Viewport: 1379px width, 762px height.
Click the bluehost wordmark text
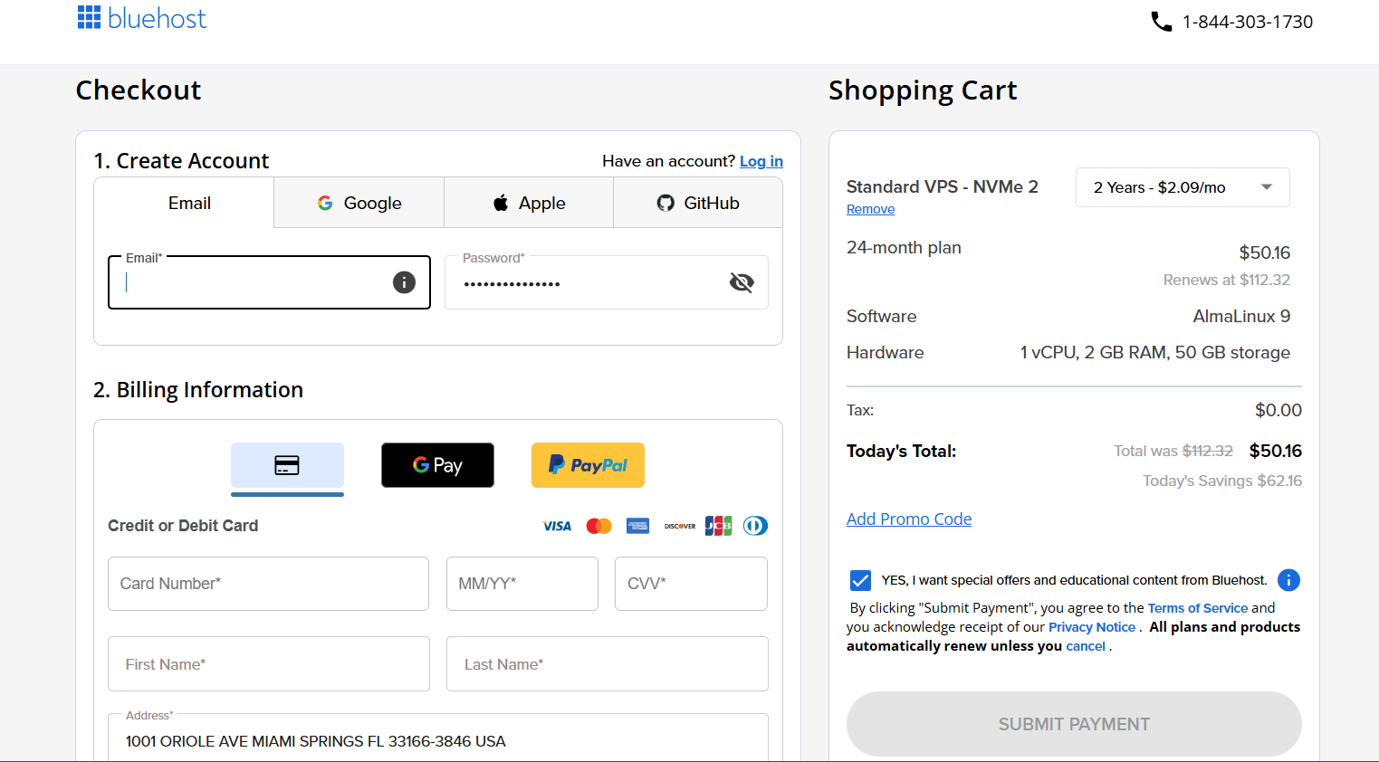click(x=157, y=18)
